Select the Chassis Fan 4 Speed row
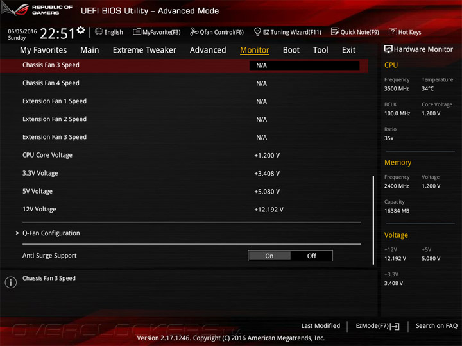 tap(184, 83)
